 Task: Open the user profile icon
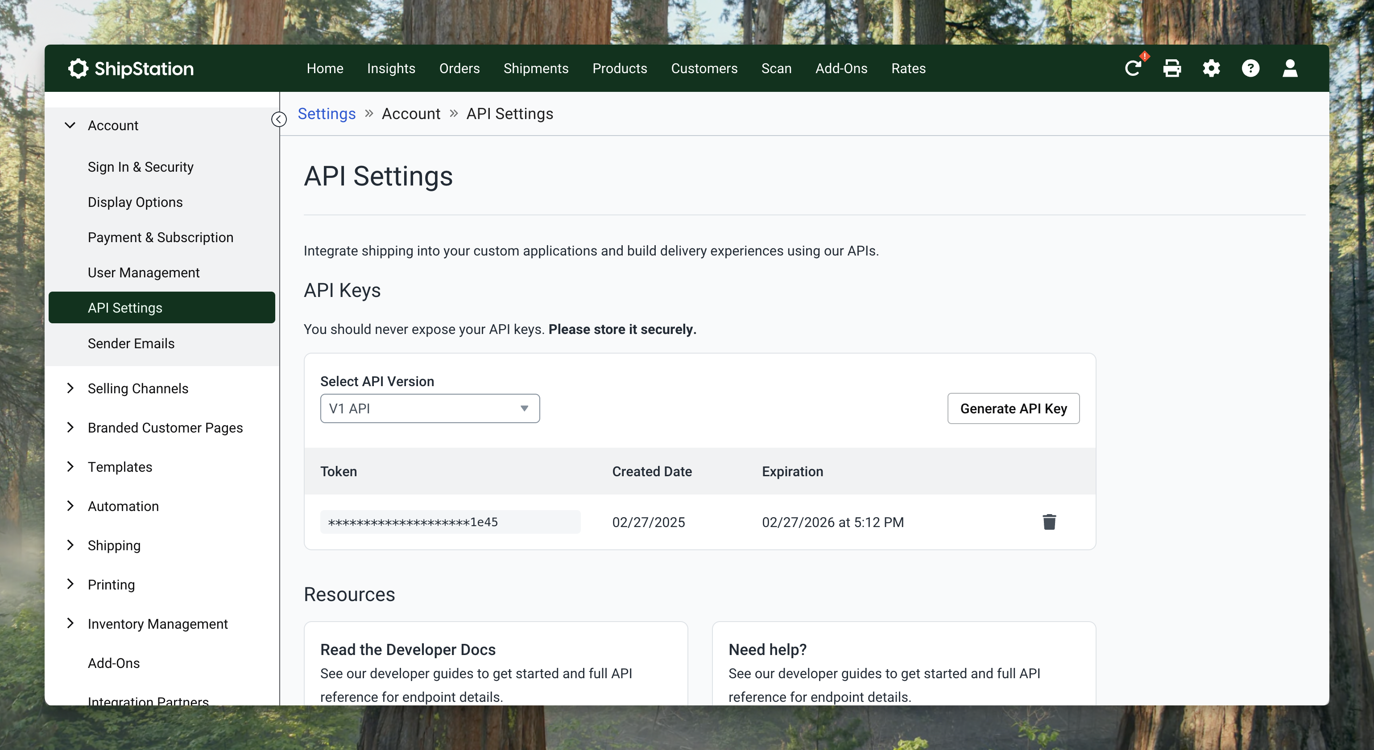pos(1290,68)
